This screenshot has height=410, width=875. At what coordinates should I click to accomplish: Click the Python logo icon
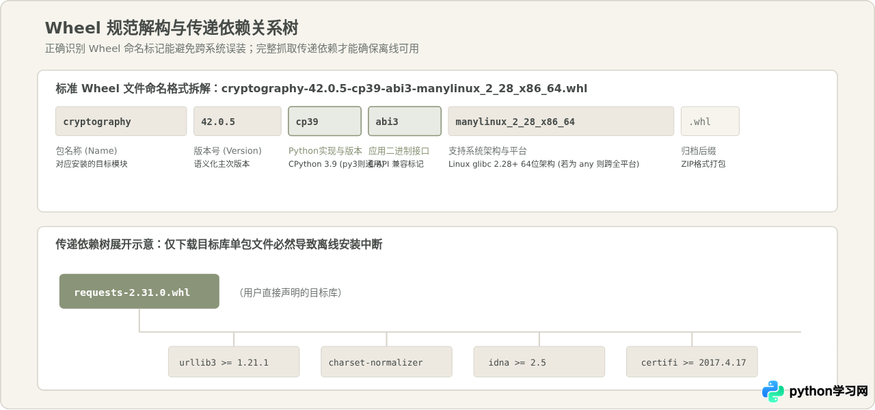click(773, 392)
